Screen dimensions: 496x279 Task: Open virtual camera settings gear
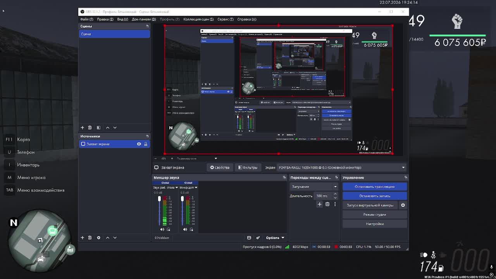(403, 205)
